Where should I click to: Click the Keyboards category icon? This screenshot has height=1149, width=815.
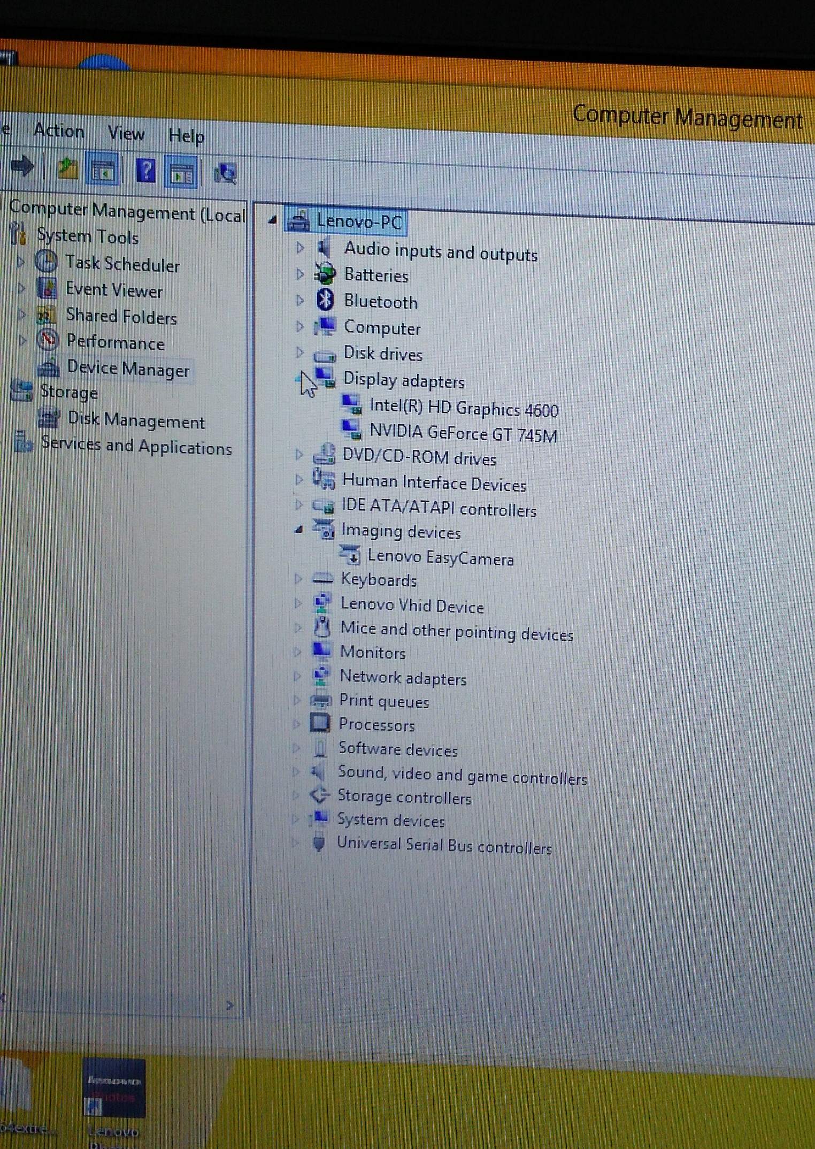(322, 578)
